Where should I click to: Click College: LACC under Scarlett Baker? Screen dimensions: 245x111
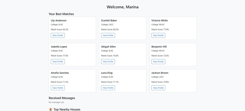coord(107,25)
